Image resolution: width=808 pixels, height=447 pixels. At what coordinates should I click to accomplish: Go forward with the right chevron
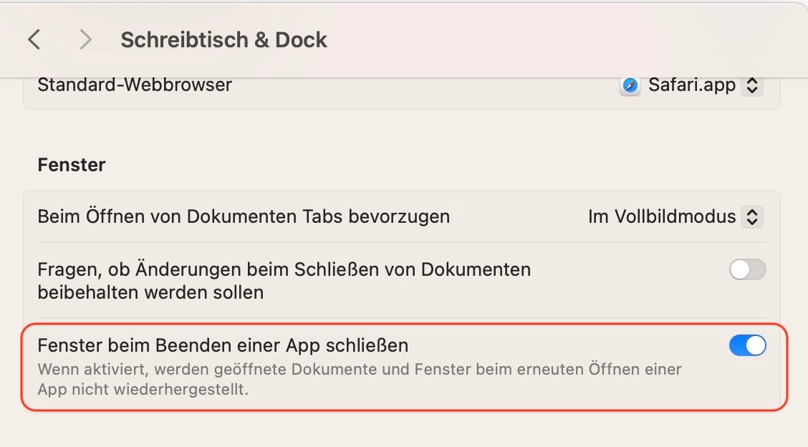click(85, 39)
